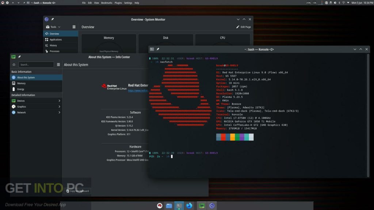Viewport: 374px width, 210px height.
Task: Launch Firefox from the taskbar
Action: point(189,205)
